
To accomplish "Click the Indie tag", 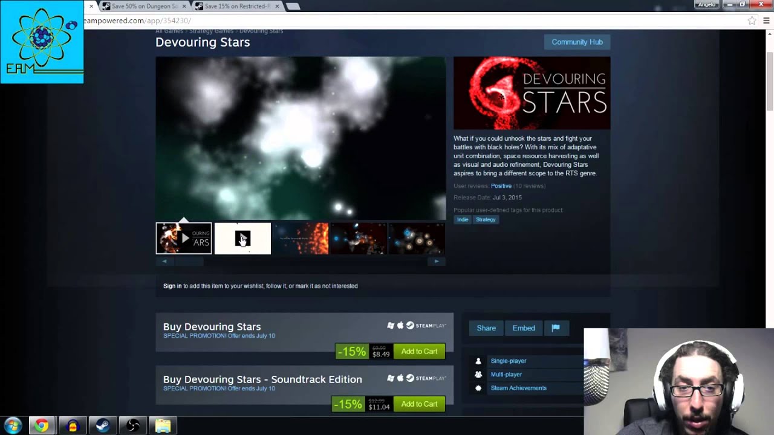I will [x=463, y=219].
